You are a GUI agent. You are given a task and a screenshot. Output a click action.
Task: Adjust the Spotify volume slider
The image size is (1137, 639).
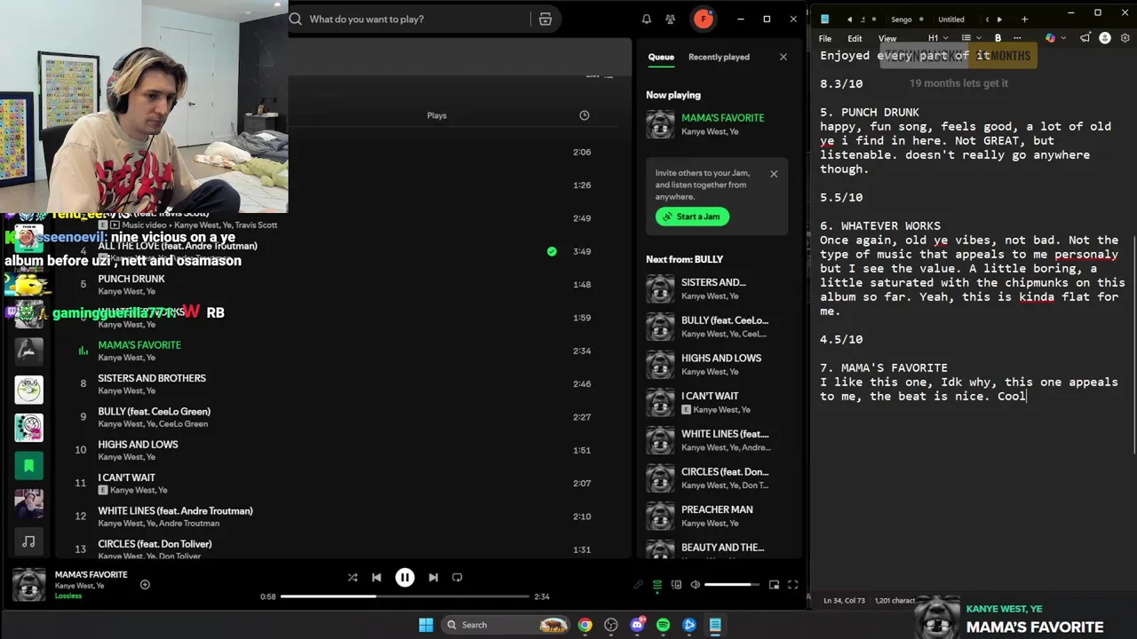(x=732, y=584)
